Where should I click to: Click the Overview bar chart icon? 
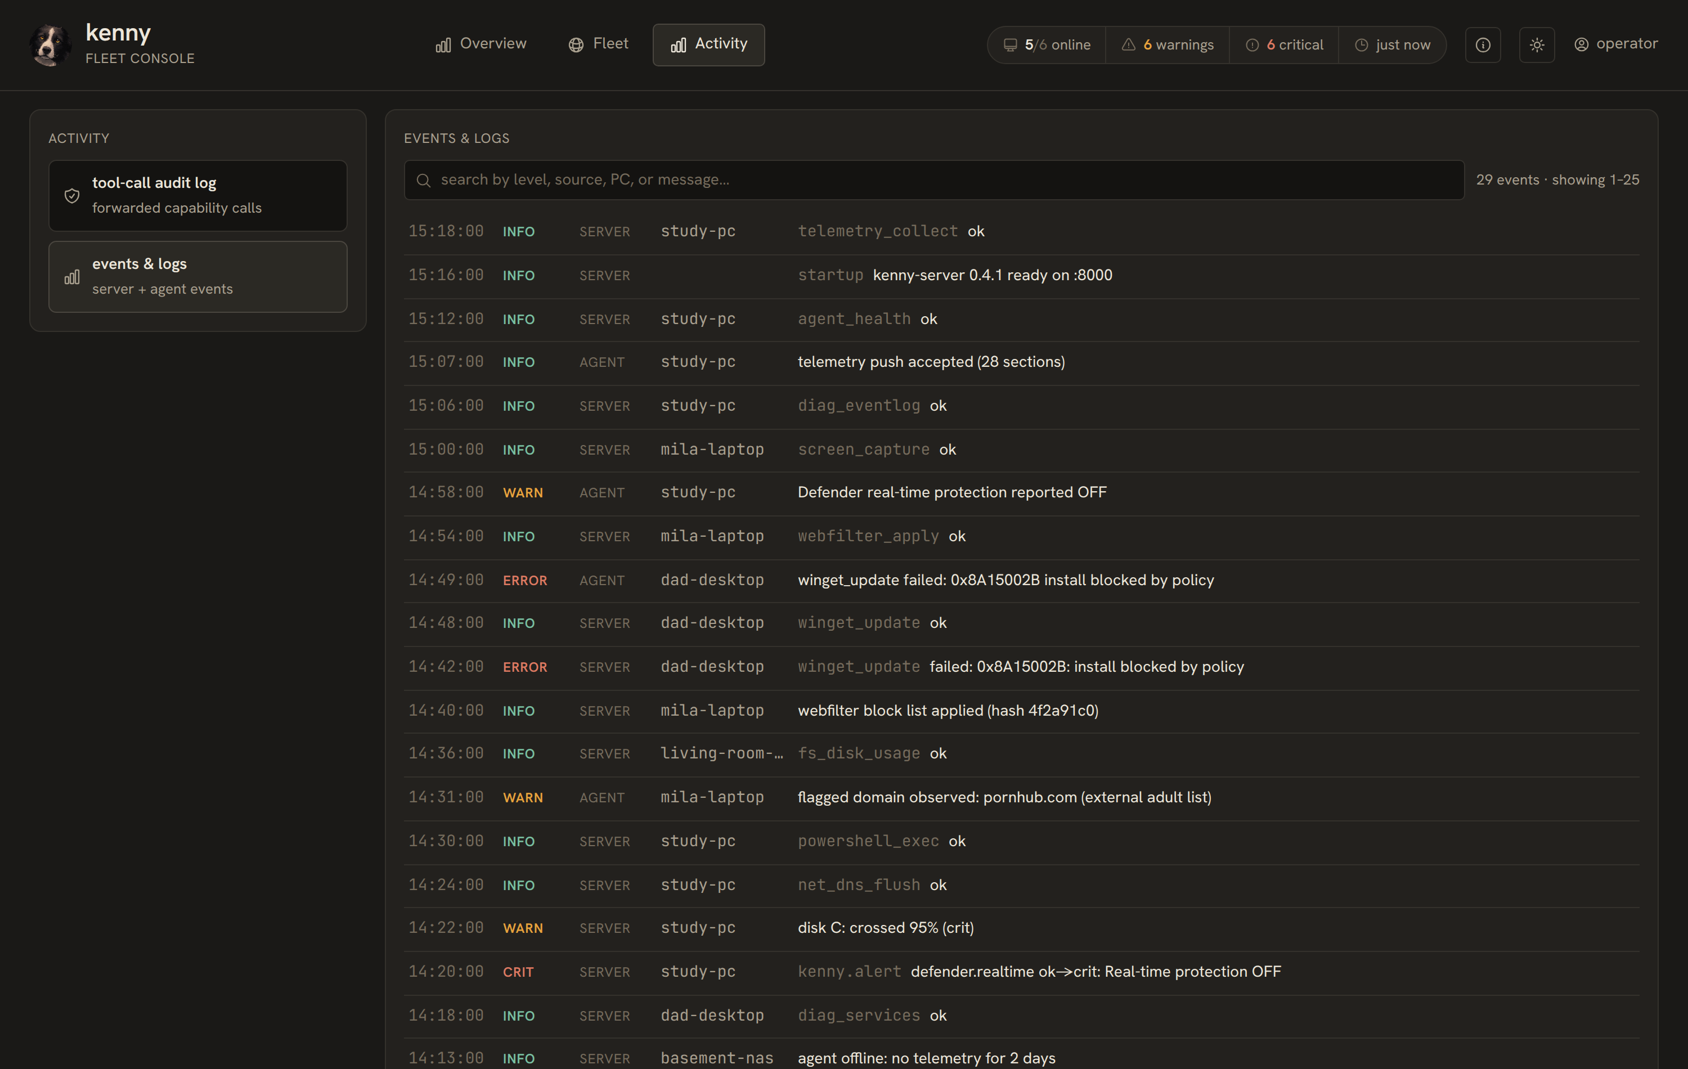(x=443, y=45)
